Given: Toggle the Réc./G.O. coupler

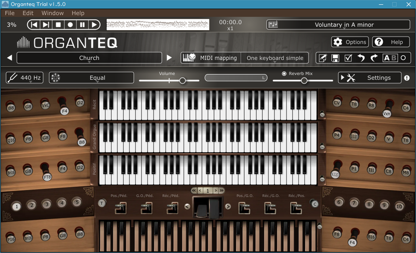Looking at the screenshot, I should [270, 208].
